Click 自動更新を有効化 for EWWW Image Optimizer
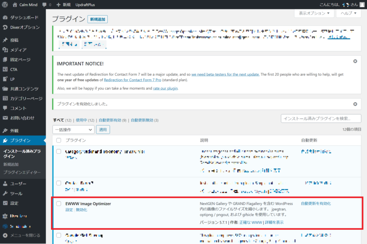The height and width of the screenshot is (244, 367). [316, 204]
